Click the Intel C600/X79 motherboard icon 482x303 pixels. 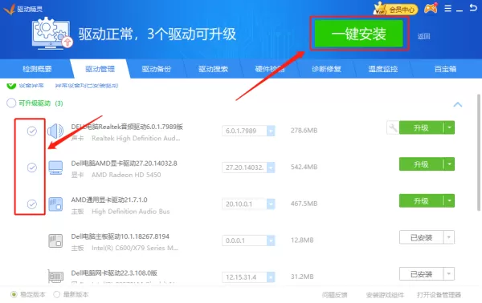pyautogui.click(x=55, y=240)
